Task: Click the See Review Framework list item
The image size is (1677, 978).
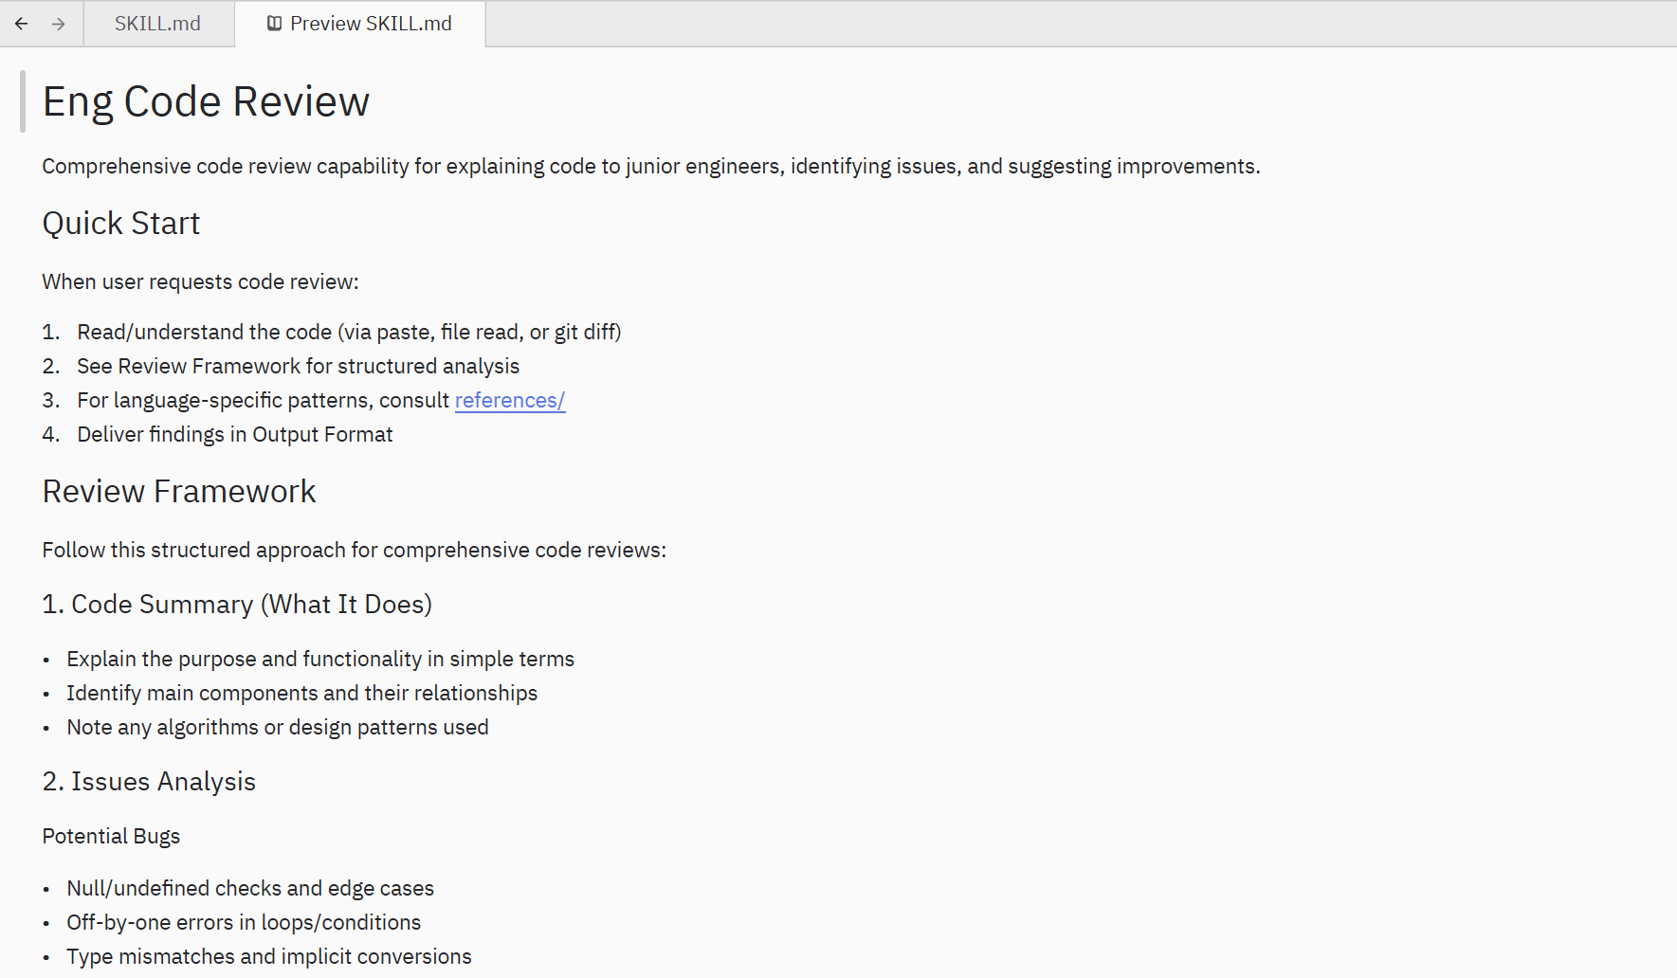Action: click(298, 366)
